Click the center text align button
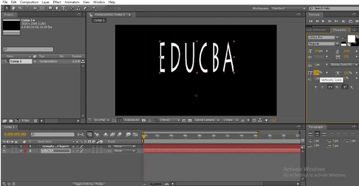Image resolution: width=359 pixels, height=186 pixels. (317, 134)
